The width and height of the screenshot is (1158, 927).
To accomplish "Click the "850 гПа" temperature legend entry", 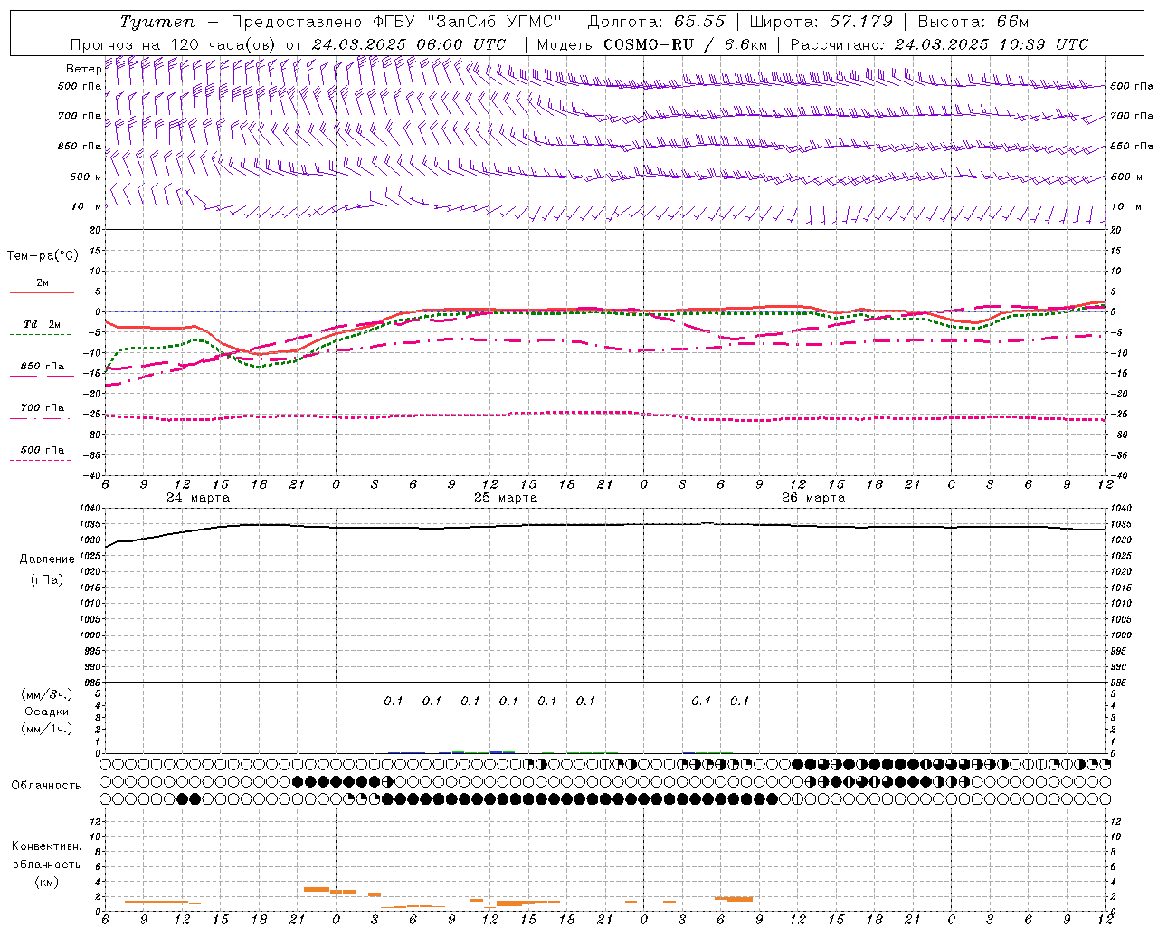I will pyautogui.click(x=42, y=370).
